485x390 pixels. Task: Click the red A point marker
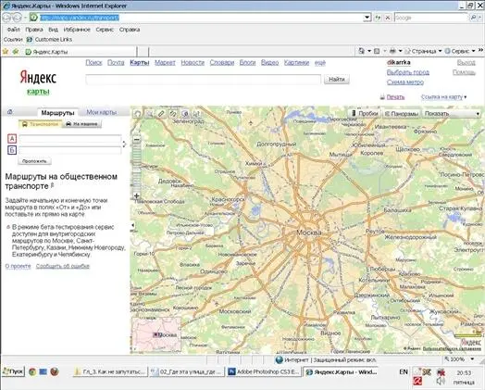(12, 139)
